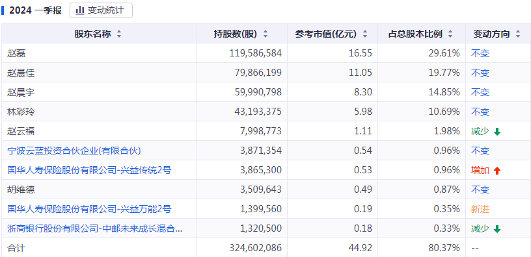Viewport: 531px width, 257px height.
Task: Click 减少 status in 赵云福 row
Action: point(480,131)
